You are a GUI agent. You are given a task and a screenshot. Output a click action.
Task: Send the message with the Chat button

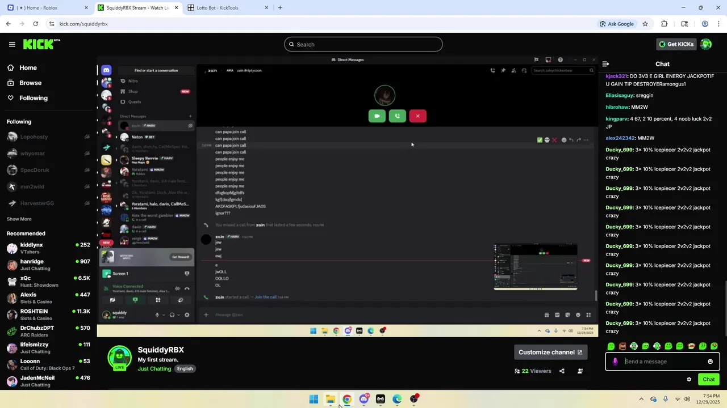709,380
